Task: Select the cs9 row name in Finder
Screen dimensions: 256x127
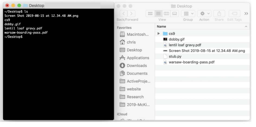Action: pyautogui.click(x=172, y=33)
